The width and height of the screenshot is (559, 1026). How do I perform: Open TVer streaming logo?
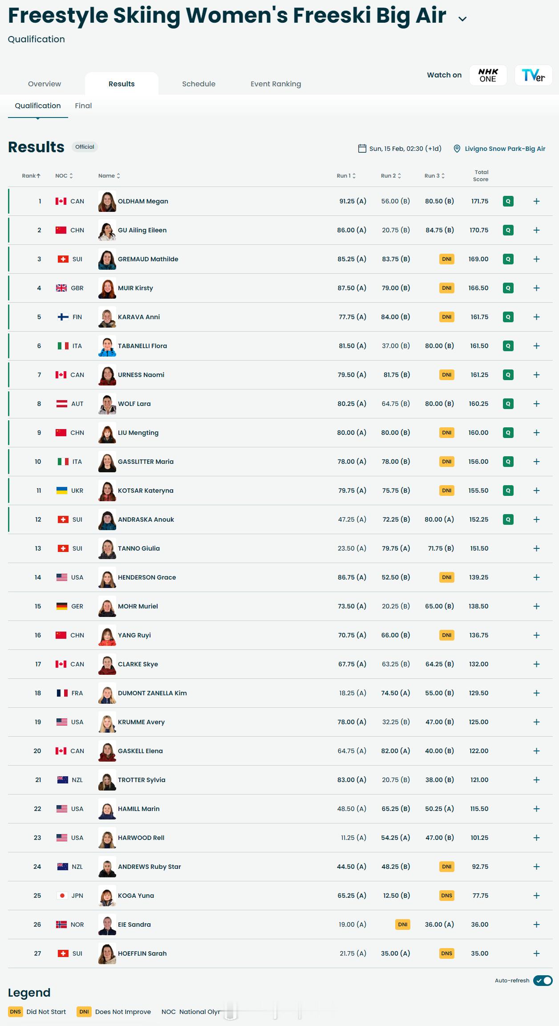(533, 75)
